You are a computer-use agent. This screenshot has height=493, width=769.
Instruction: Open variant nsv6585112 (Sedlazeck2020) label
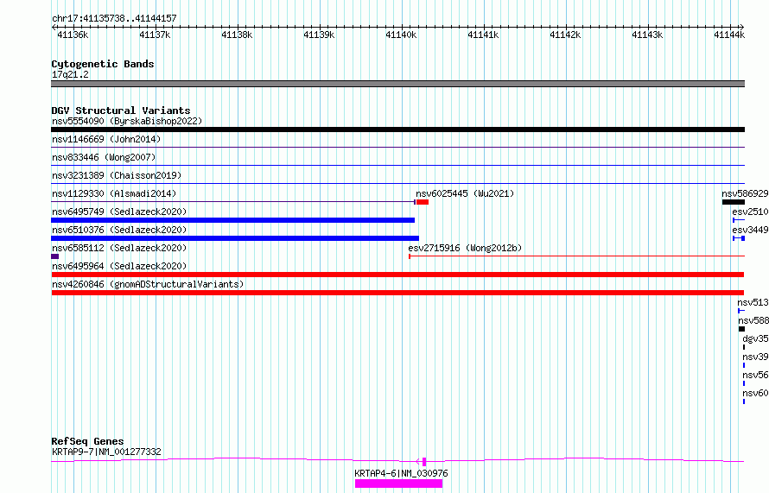pyautogui.click(x=119, y=248)
